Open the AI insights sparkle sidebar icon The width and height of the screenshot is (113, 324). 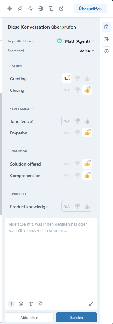pyautogui.click(x=107, y=39)
